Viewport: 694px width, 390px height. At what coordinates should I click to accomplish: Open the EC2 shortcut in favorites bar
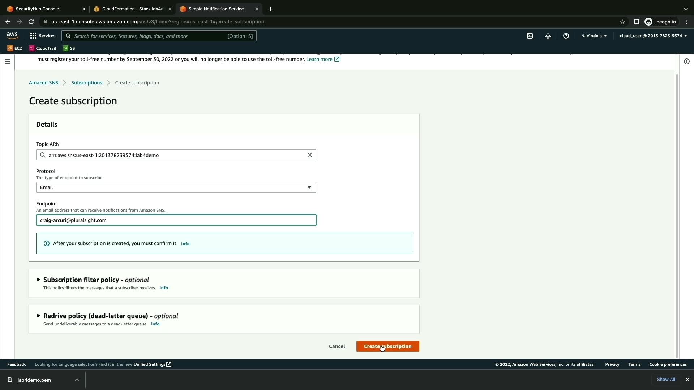click(14, 48)
